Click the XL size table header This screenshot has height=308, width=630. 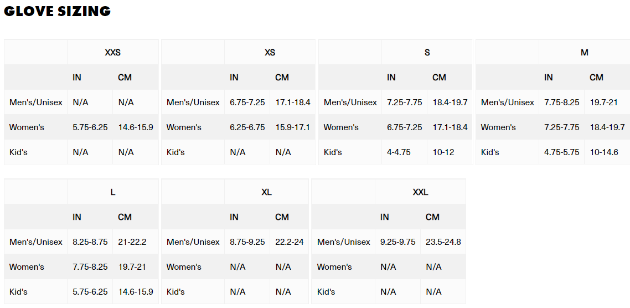pyautogui.click(x=266, y=192)
